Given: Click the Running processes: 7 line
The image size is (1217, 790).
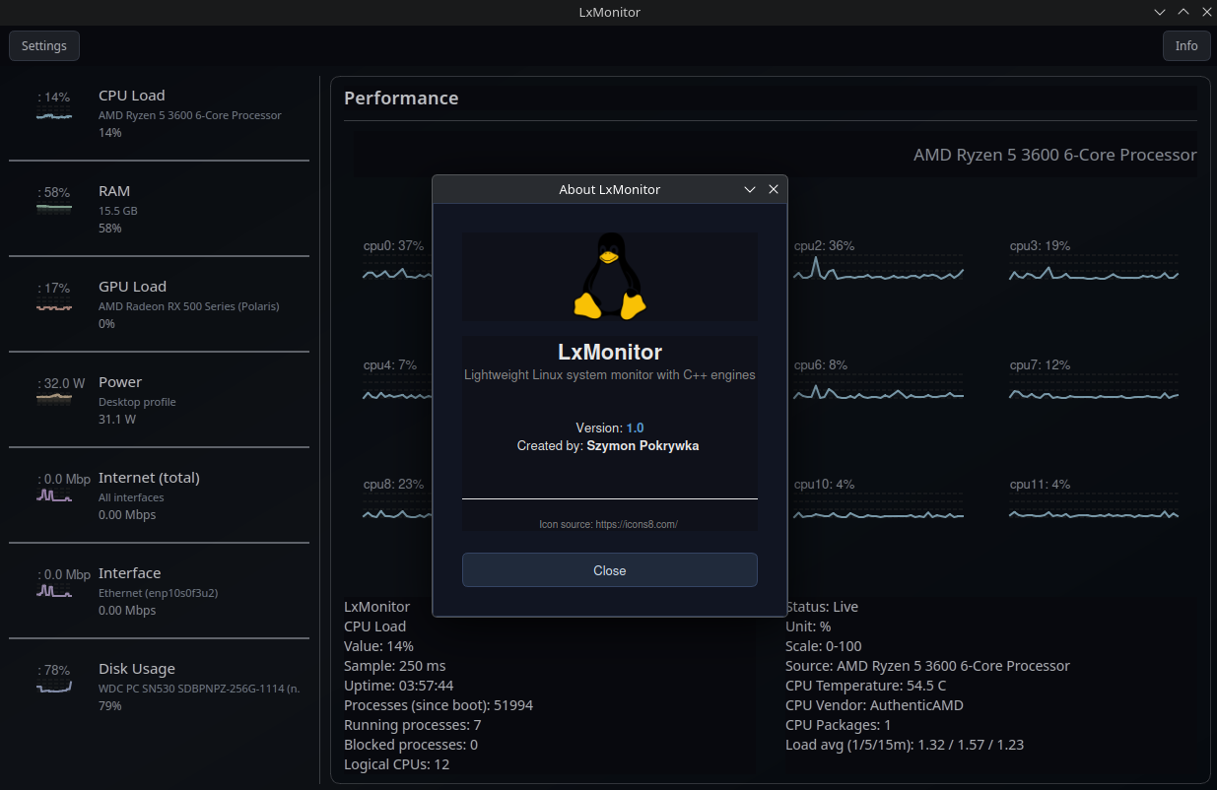Looking at the screenshot, I should [413, 725].
